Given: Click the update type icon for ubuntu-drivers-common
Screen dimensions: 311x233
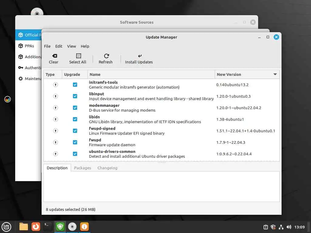Looking at the screenshot, I should click(x=56, y=154).
